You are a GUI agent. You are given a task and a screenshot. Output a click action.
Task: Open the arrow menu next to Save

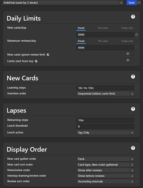coord(139,3)
